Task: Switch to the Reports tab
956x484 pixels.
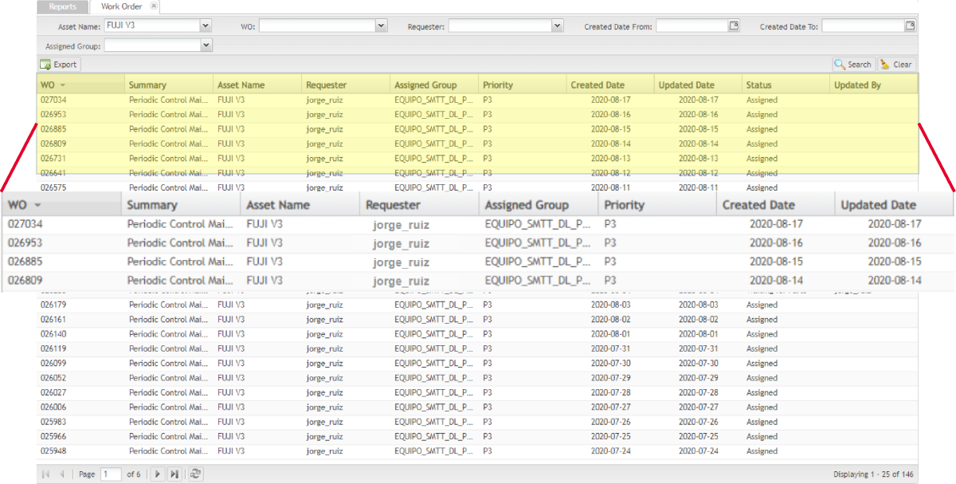Action: tap(62, 6)
